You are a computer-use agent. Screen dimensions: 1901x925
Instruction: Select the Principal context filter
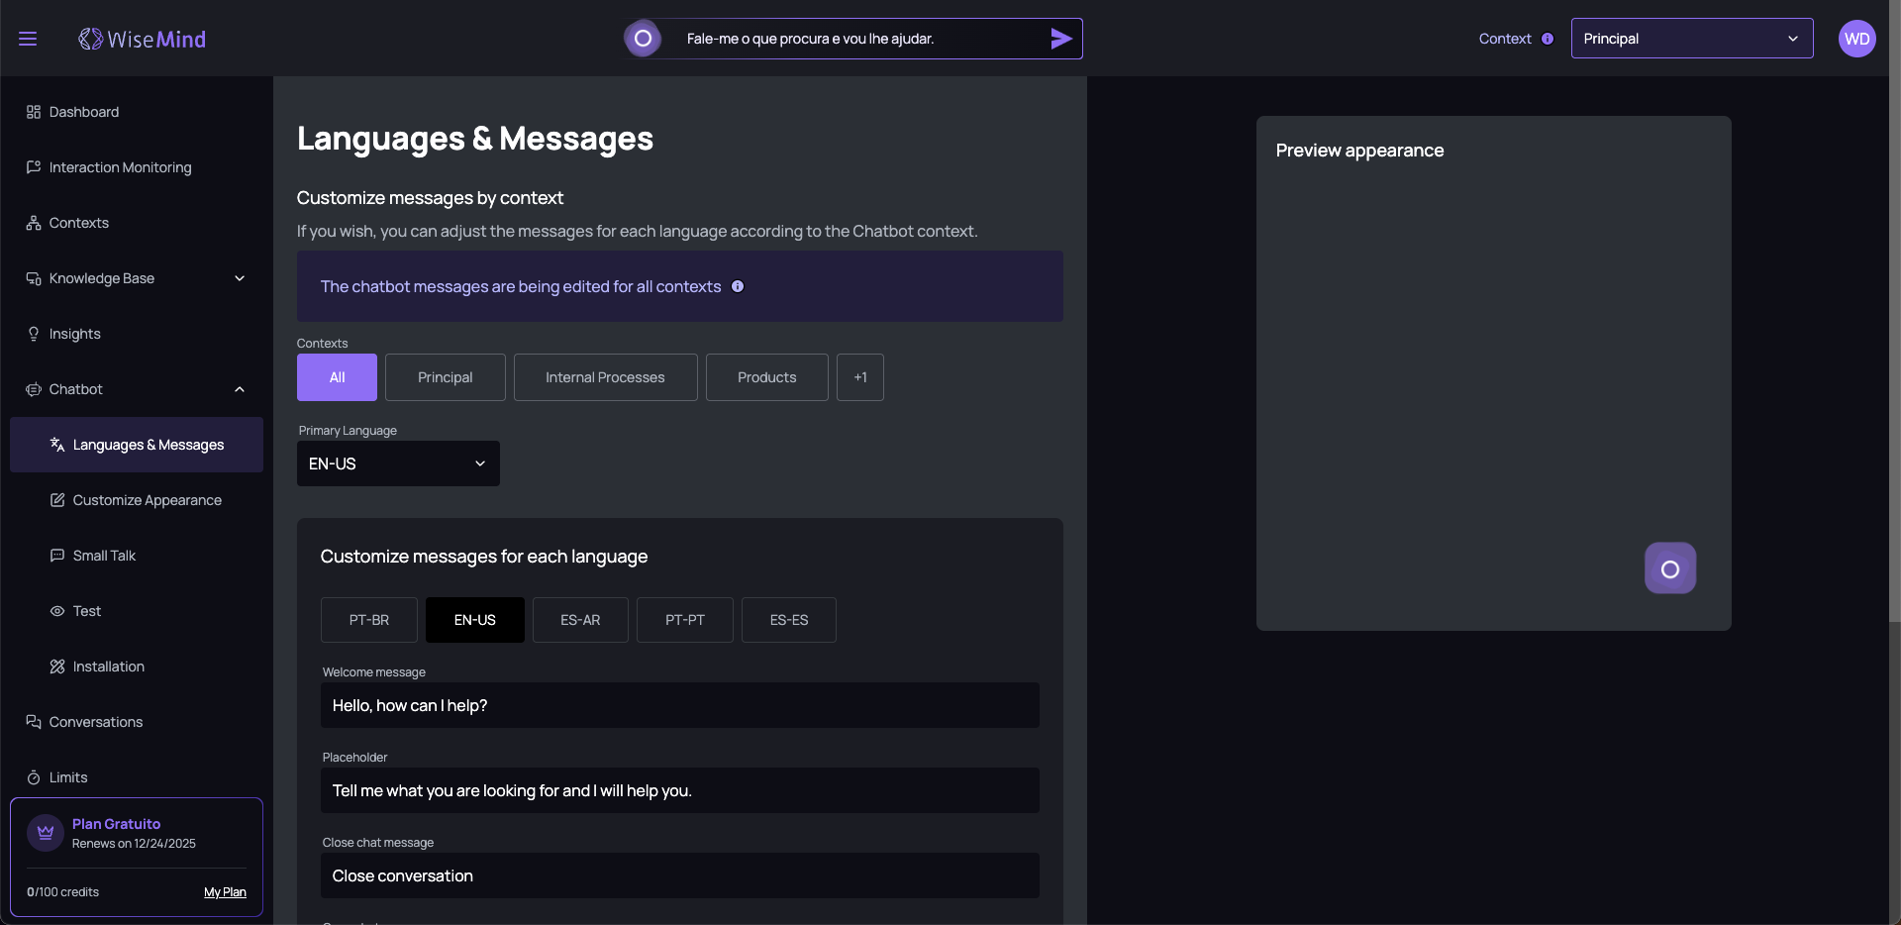(445, 377)
